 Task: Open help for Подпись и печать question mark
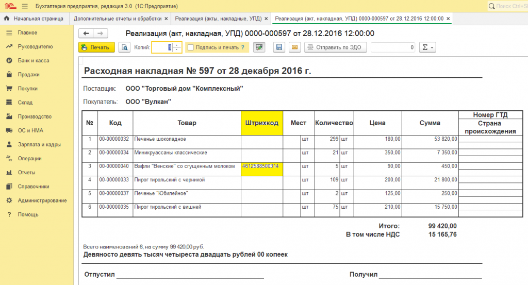243,47
